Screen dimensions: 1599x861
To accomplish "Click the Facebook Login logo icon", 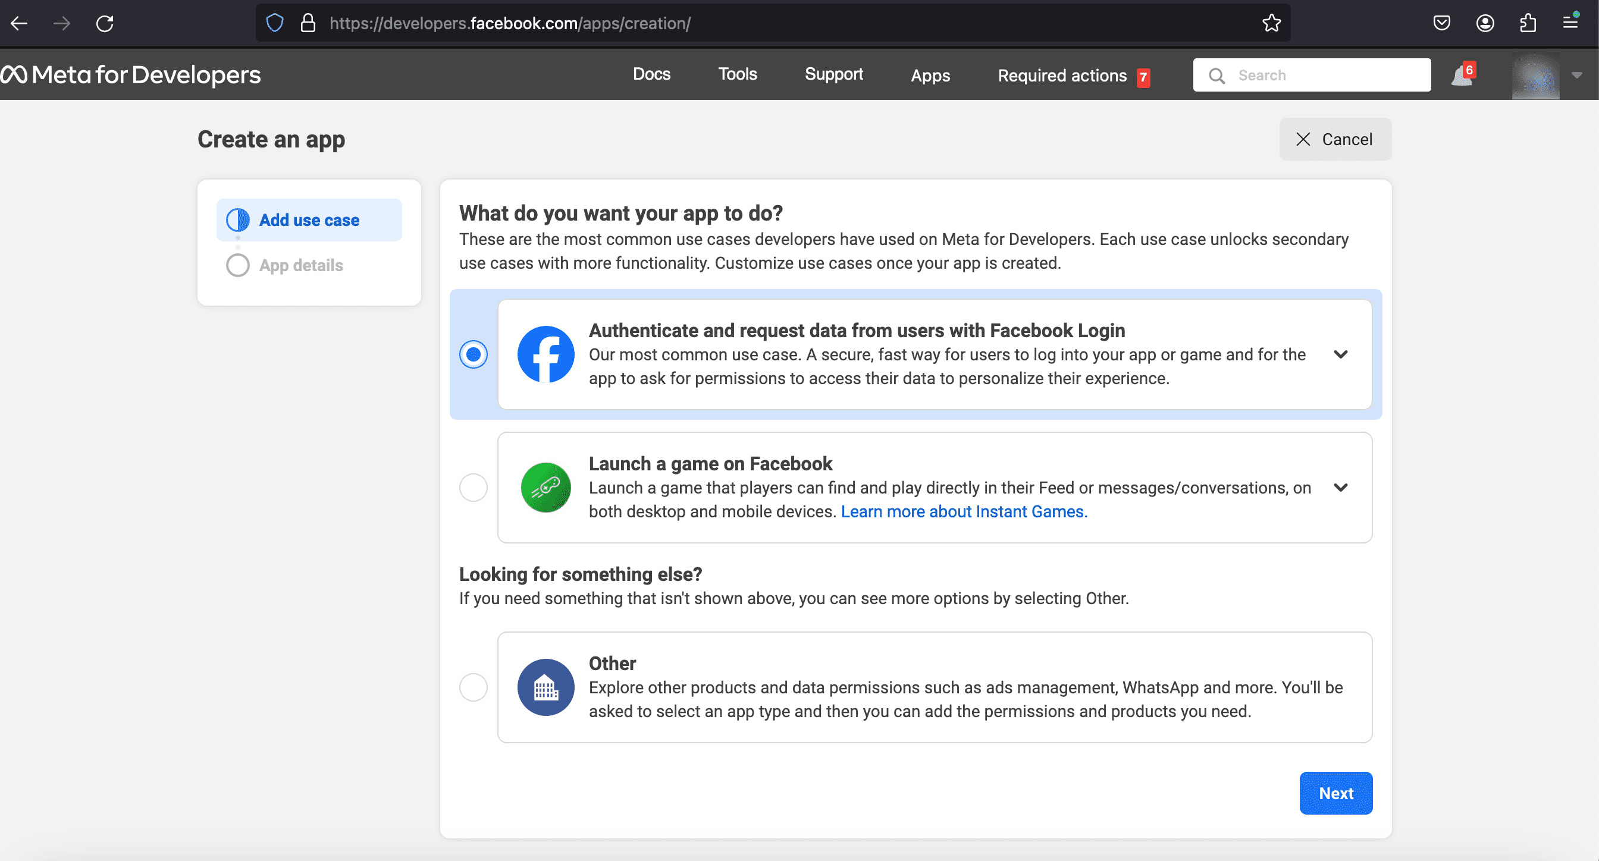I will 545,354.
